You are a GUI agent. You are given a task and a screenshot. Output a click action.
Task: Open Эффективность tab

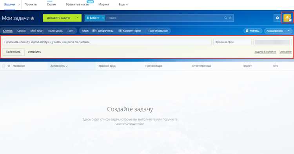click(x=77, y=4)
